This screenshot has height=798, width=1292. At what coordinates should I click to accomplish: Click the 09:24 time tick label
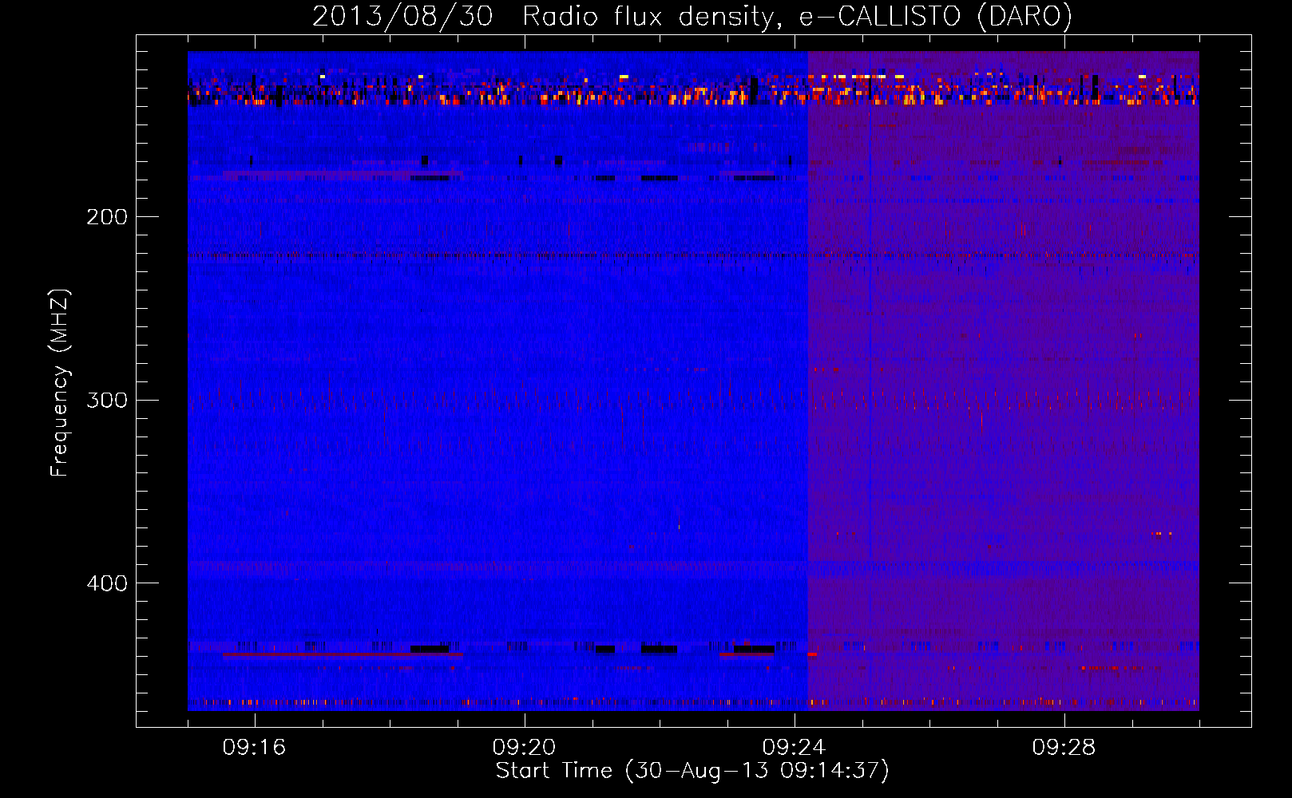click(x=794, y=748)
